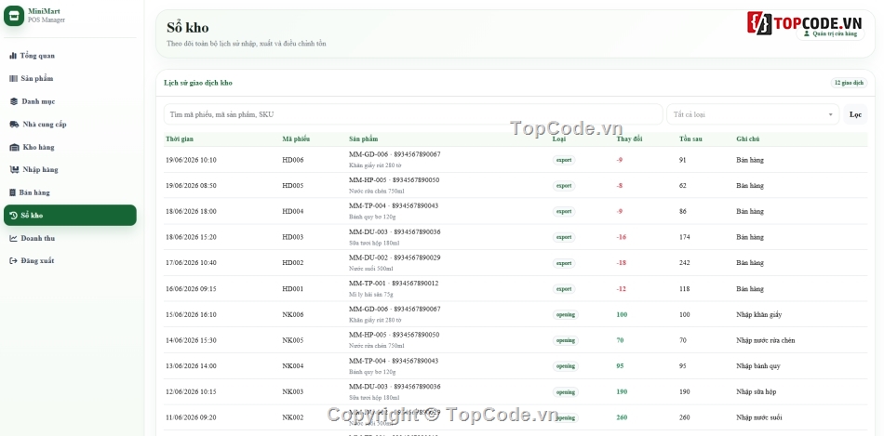
Task: Open Danh mục layers icon
Action: pos(14,101)
